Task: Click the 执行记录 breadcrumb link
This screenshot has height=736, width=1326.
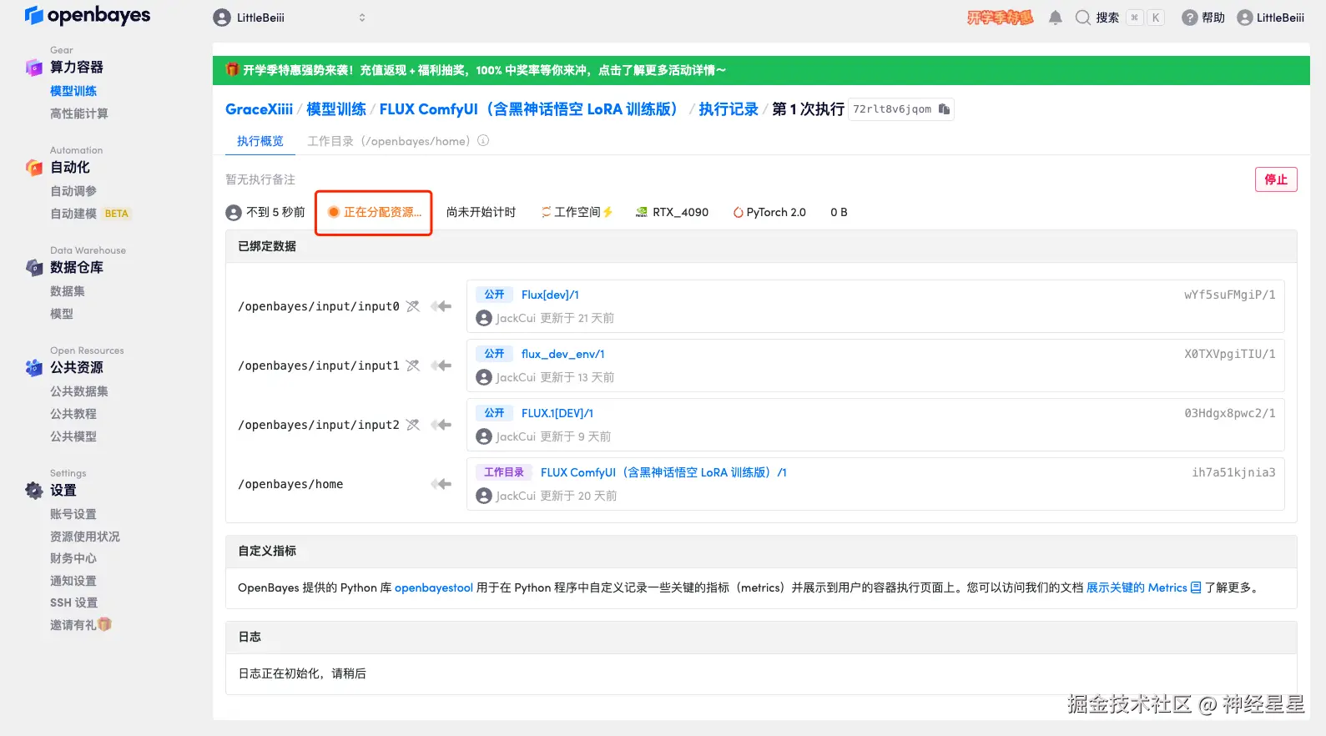Action: tap(729, 109)
